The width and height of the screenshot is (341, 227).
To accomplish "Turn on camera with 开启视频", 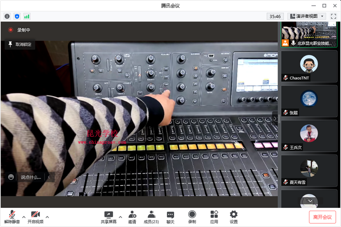I will tap(36, 217).
